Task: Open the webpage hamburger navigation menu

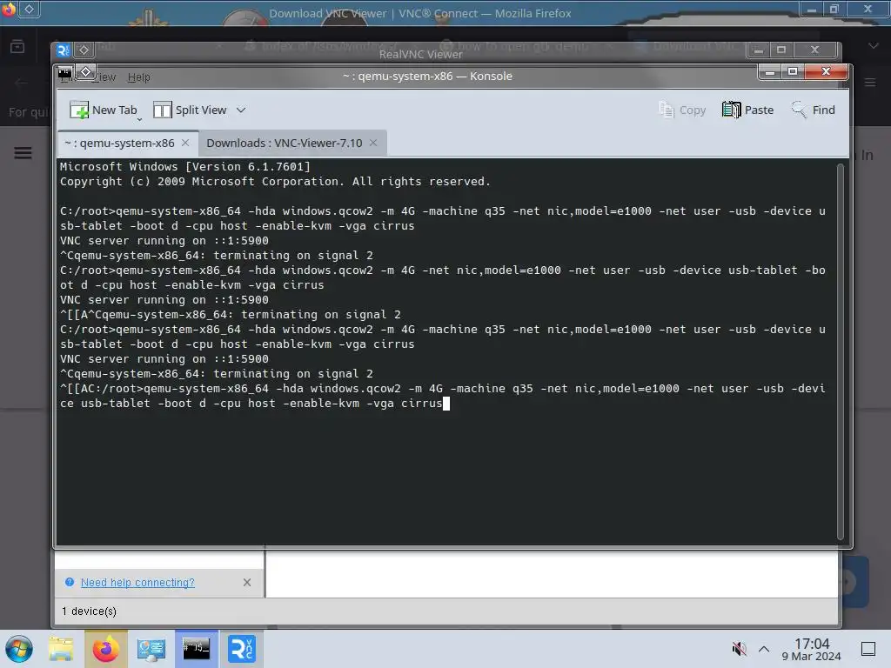Action: (23, 153)
